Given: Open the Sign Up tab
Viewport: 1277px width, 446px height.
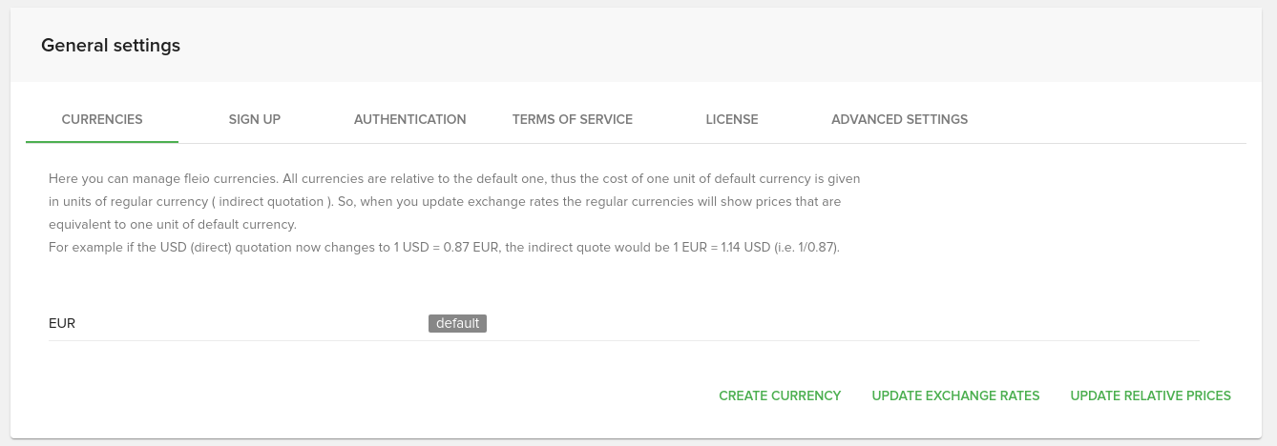Looking at the screenshot, I should pyautogui.click(x=255, y=119).
